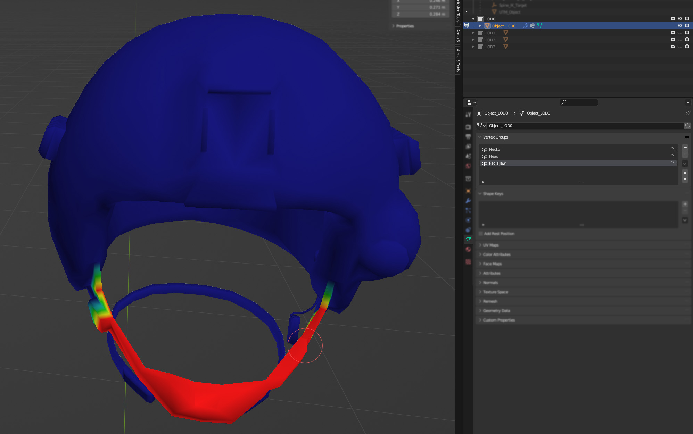Open the Arma 3 Tools sidebar tab
Image resolution: width=693 pixels, height=434 pixels.
(458, 60)
